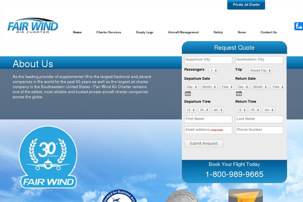Click into the First Name field
Viewport: 303px width, 202px height.
(208, 119)
